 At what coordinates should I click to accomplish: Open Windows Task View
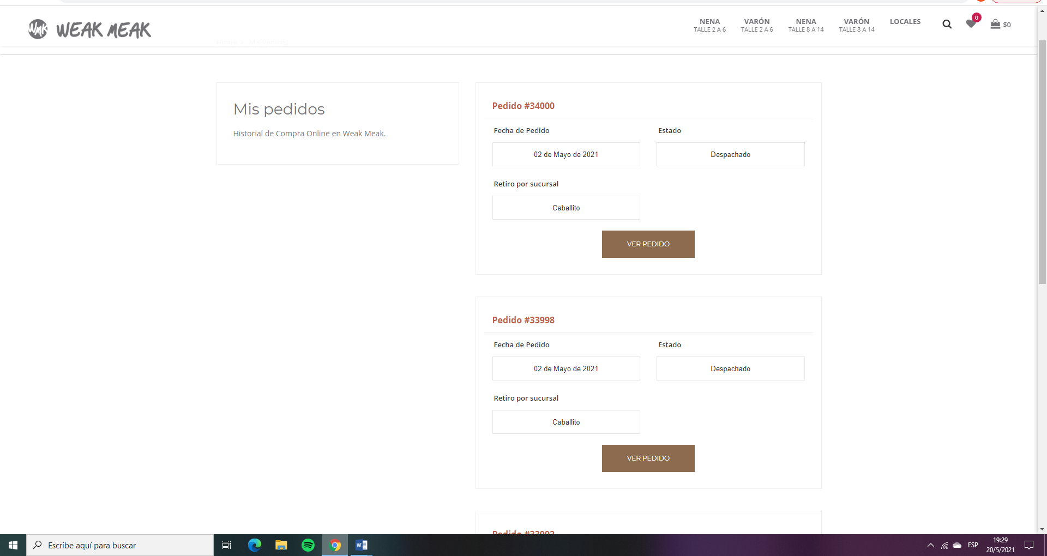pos(227,545)
